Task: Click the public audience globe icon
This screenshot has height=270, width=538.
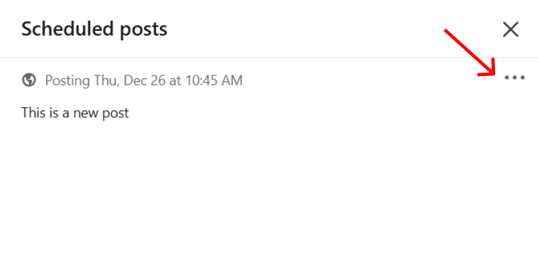Action: click(x=29, y=80)
